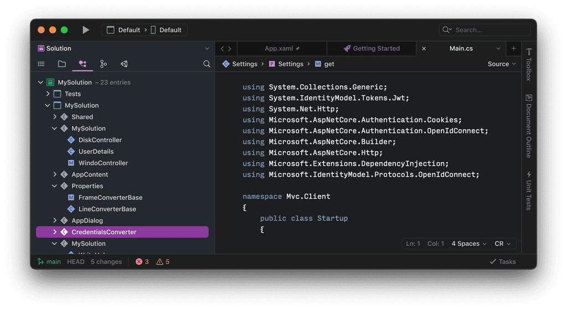Close the Main.cs tab
567x309 pixels.
pyautogui.click(x=424, y=49)
